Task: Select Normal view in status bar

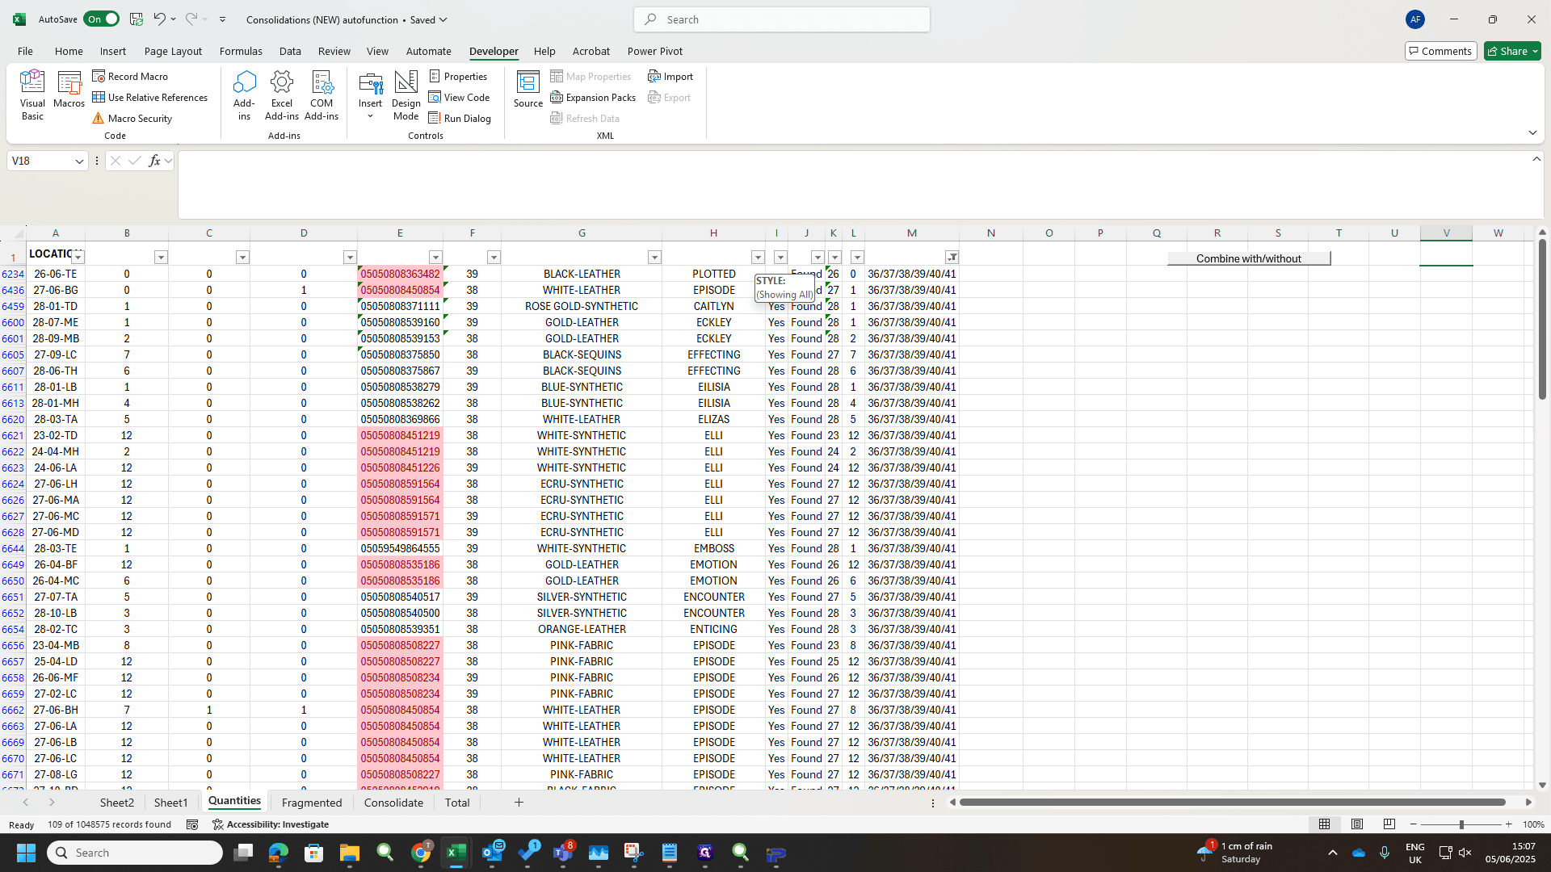Action: pos(1324,824)
